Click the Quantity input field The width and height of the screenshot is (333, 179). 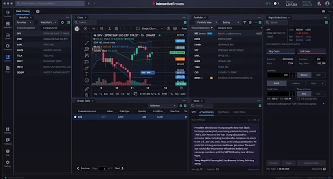click(x=279, y=75)
